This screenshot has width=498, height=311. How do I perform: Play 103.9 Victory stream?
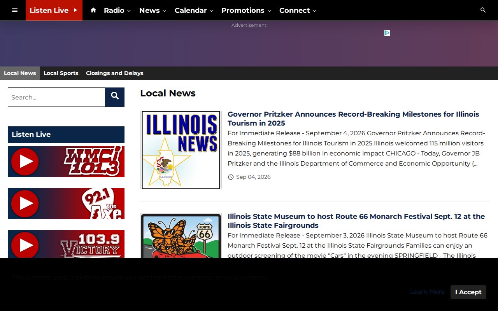[x=66, y=244]
